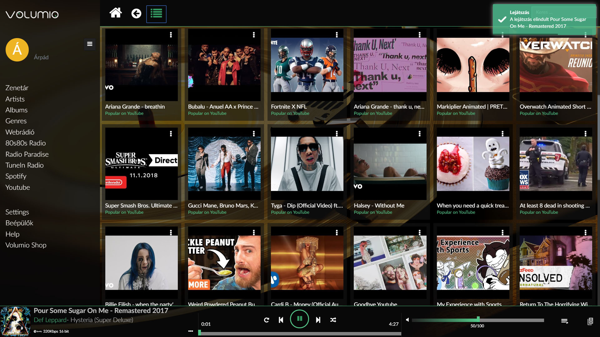Screen dimensions: 600x337
Task: Open options for Return To The Horrifying video
Action: [x=585, y=232]
